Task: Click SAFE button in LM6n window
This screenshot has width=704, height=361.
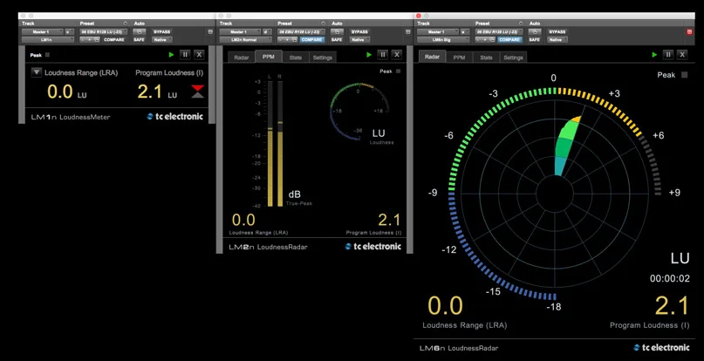Action: point(534,39)
